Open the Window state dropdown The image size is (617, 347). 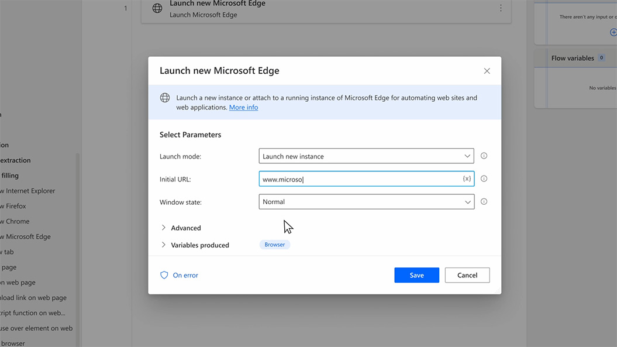tap(366, 202)
